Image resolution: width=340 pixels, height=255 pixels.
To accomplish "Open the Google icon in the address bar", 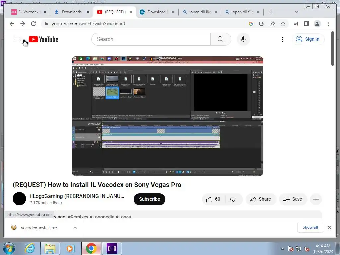I will pos(251,24).
